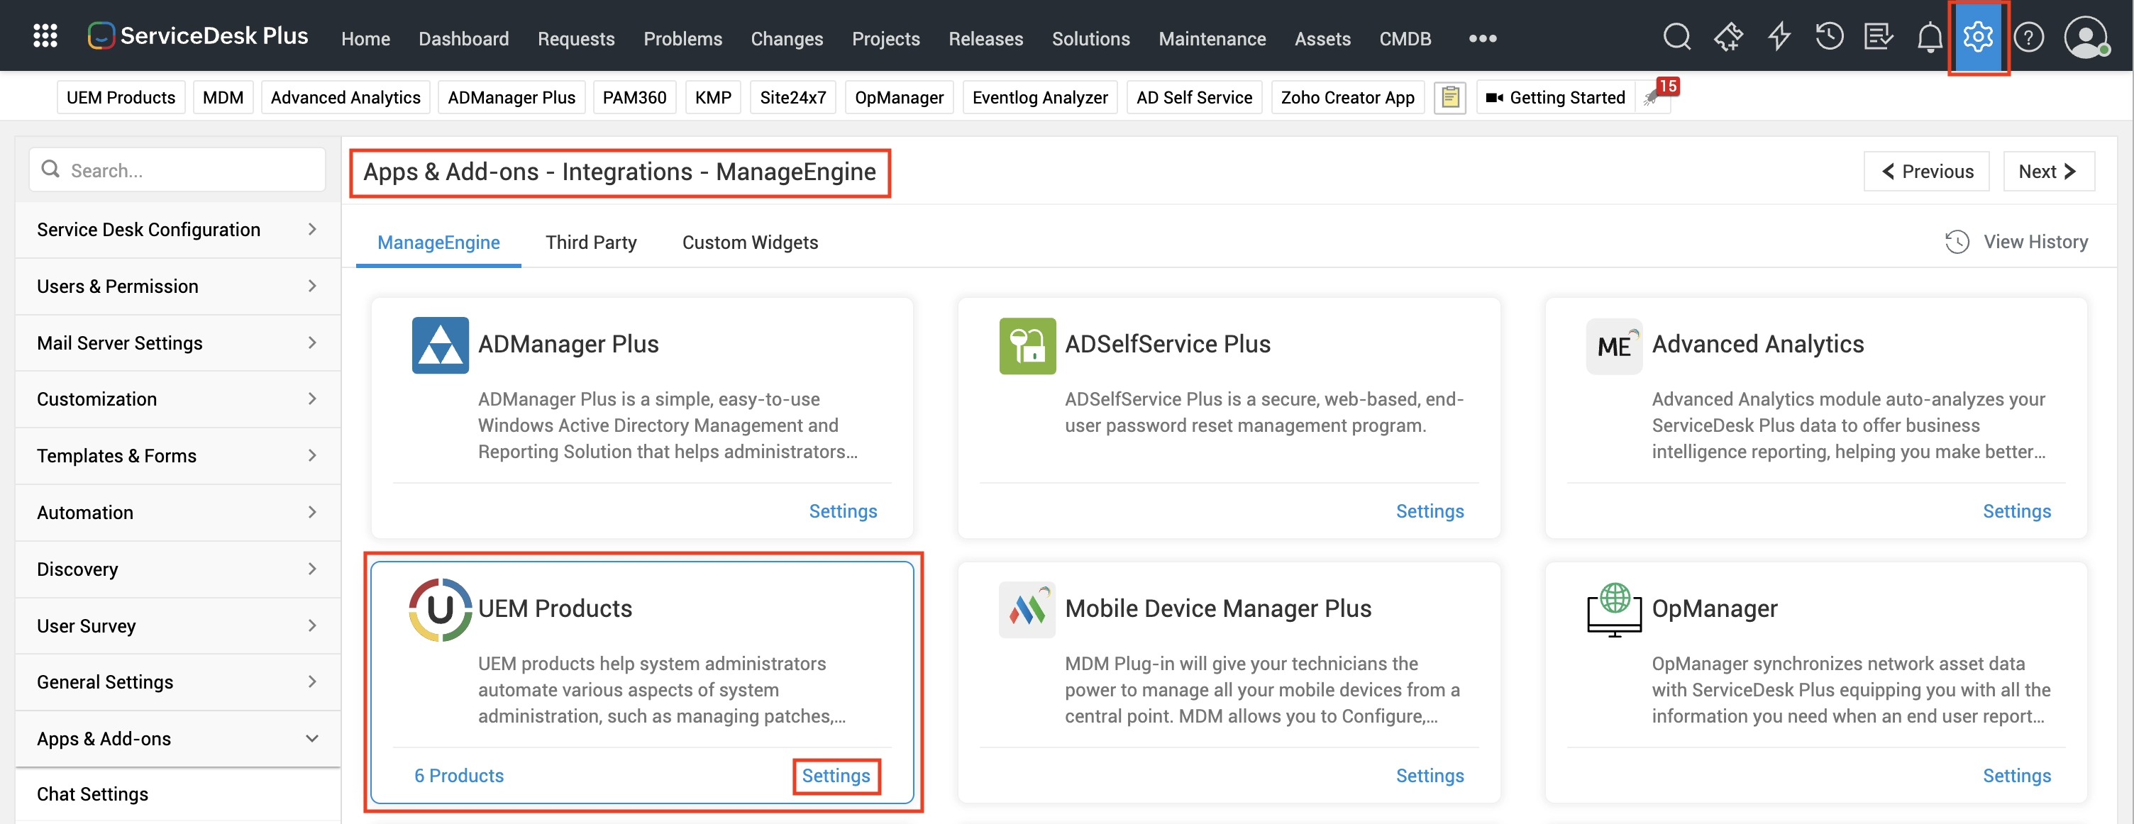2134x824 pixels.
Task: Open the tasks checklist icon
Action: 1878,36
